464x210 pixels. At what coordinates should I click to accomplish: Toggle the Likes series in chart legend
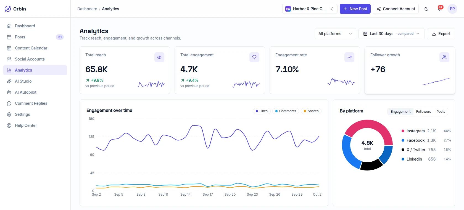pyautogui.click(x=262, y=111)
